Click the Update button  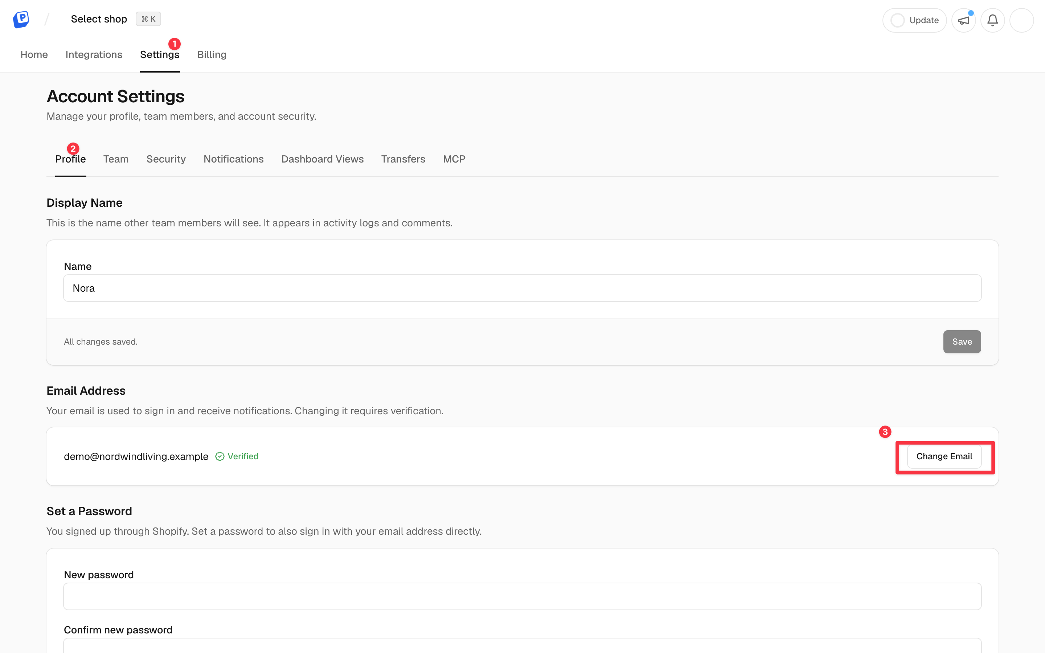(x=914, y=20)
